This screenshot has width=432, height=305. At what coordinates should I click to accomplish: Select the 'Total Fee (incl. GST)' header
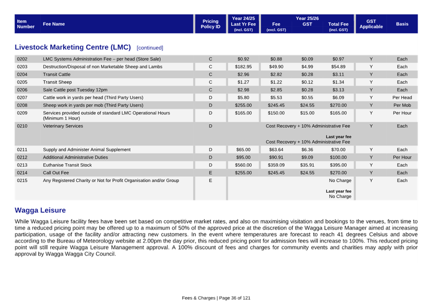coord(338,27)
